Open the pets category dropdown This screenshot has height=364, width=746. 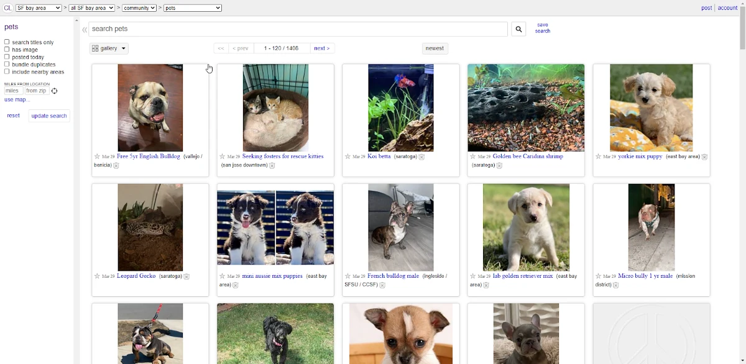click(192, 8)
